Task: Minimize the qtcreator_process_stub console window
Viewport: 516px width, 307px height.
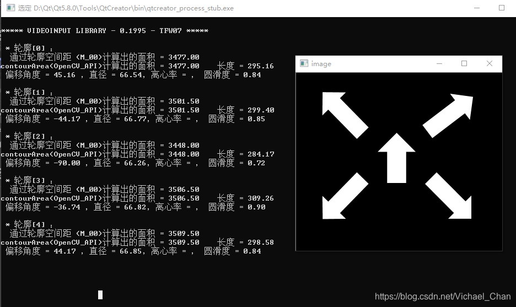Action: 476,8
